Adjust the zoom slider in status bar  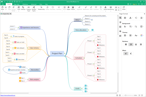pyautogui.click(x=126, y=95)
